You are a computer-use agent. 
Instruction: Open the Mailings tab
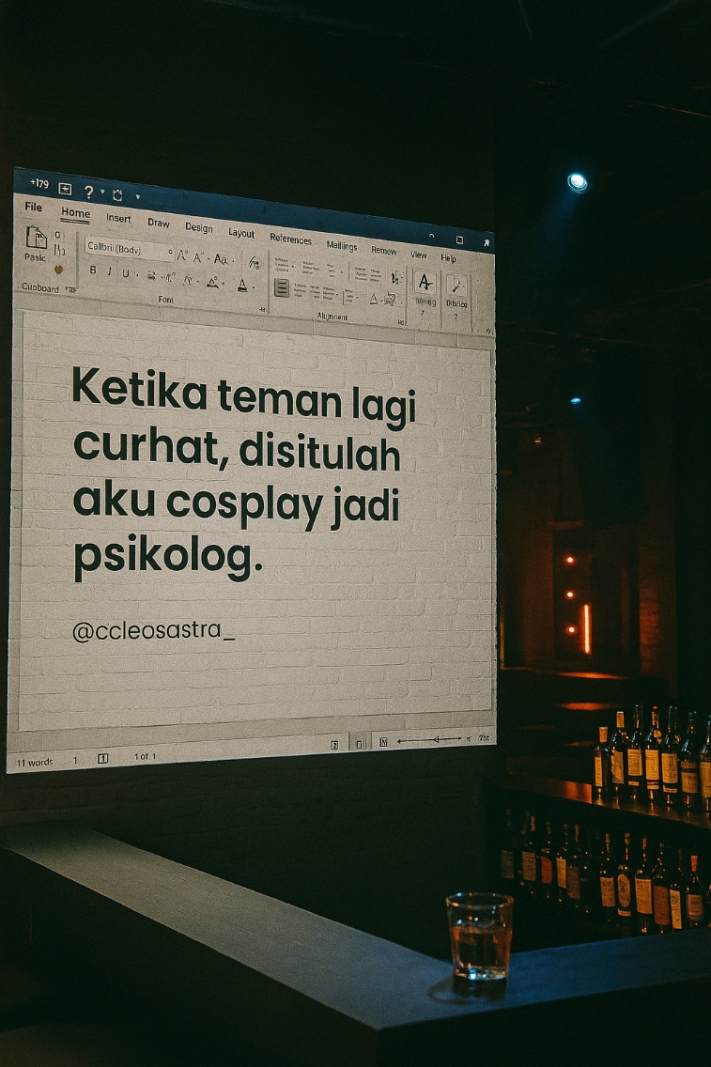[342, 246]
